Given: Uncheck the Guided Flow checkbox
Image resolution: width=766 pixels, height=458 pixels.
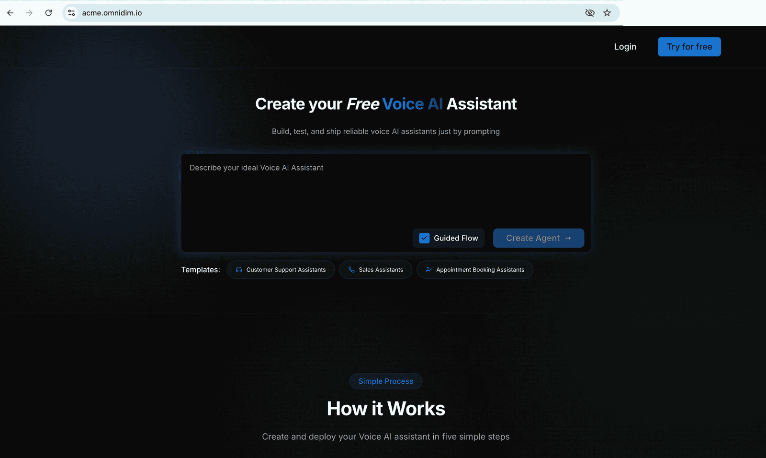Looking at the screenshot, I should tap(424, 238).
